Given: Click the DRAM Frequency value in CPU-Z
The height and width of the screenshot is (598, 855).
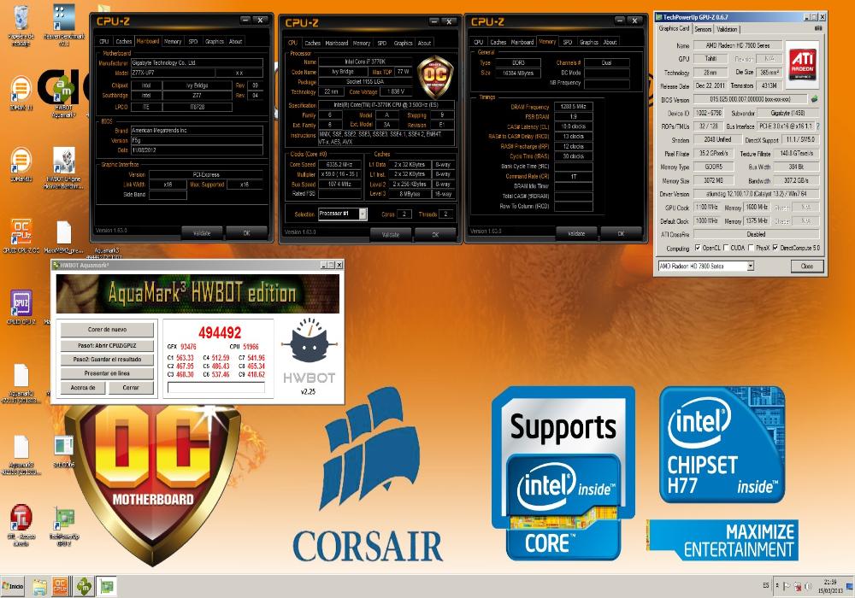Looking at the screenshot, I should [573, 107].
